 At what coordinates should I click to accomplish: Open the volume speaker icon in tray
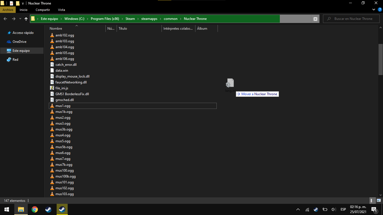pos(334,209)
